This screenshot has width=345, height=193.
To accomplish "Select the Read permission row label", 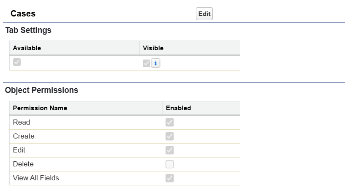I will click(x=22, y=122).
